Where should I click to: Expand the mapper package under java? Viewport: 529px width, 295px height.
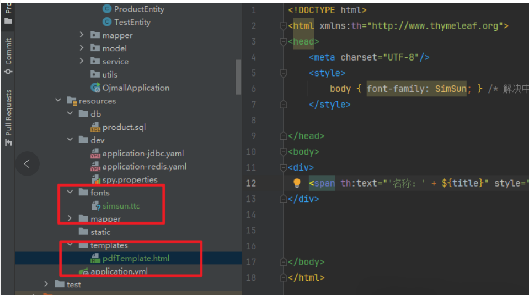tap(81, 35)
